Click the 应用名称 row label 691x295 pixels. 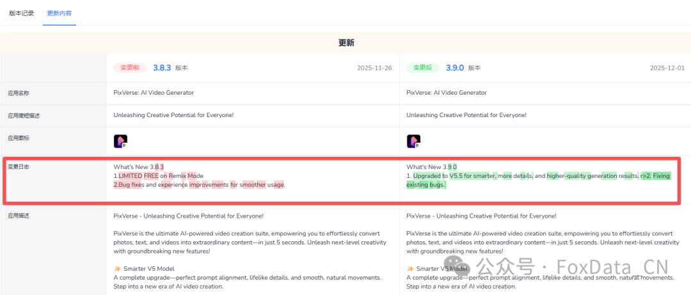coord(18,93)
